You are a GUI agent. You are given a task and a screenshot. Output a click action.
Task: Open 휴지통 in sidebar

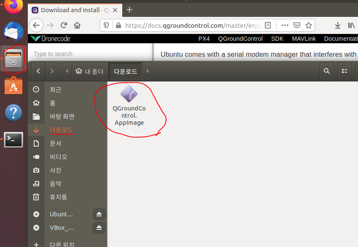(x=67, y=197)
